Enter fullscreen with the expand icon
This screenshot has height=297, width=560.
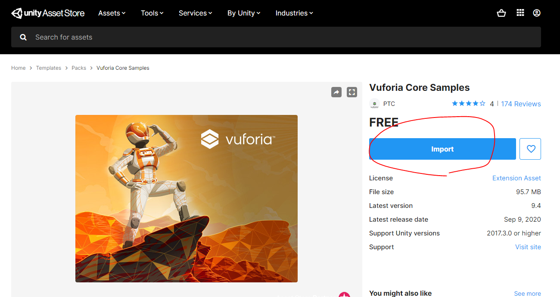(352, 92)
